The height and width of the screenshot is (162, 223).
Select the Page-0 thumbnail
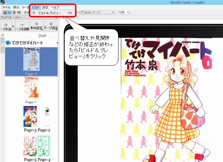coord(31,59)
